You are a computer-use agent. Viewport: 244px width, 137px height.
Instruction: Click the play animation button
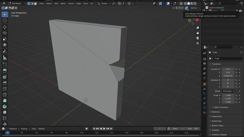point(104,129)
